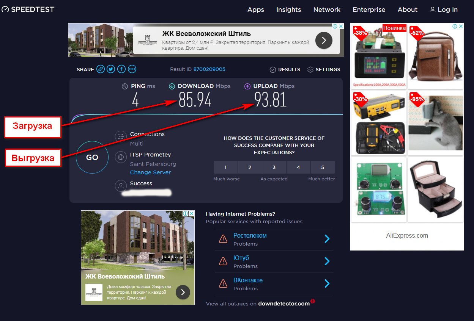This screenshot has width=474, height=321.
Task: Rate customer service 5 Much better
Action: pos(323,167)
